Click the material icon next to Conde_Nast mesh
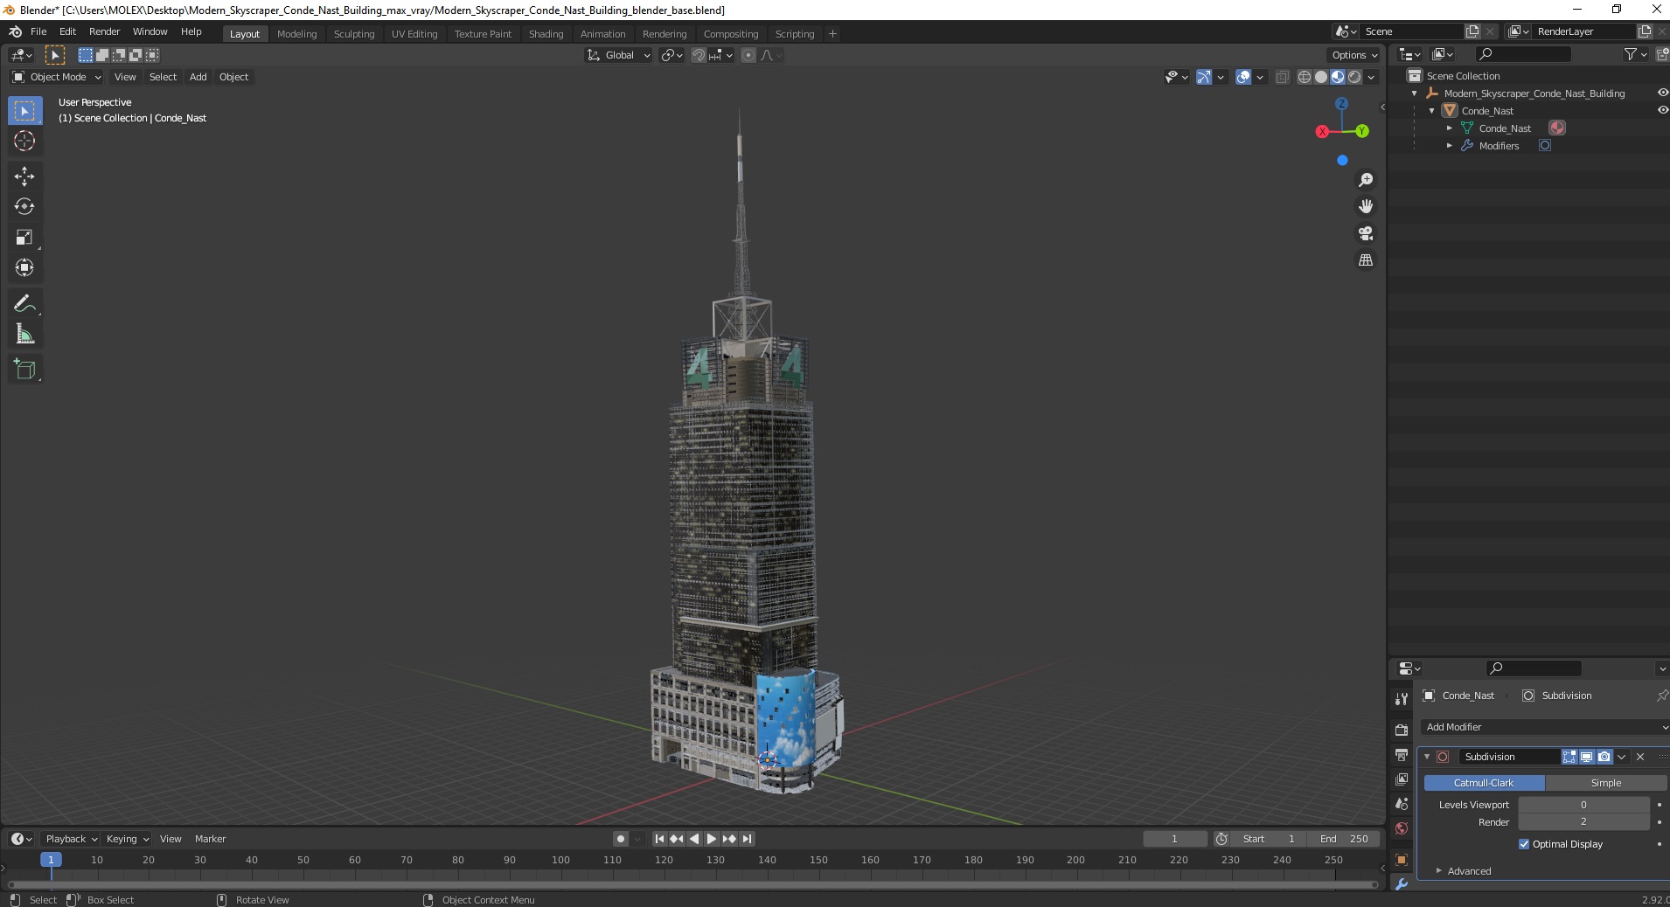This screenshot has height=907, width=1670. coord(1557,128)
